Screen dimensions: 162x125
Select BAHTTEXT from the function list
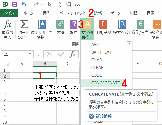(104, 52)
